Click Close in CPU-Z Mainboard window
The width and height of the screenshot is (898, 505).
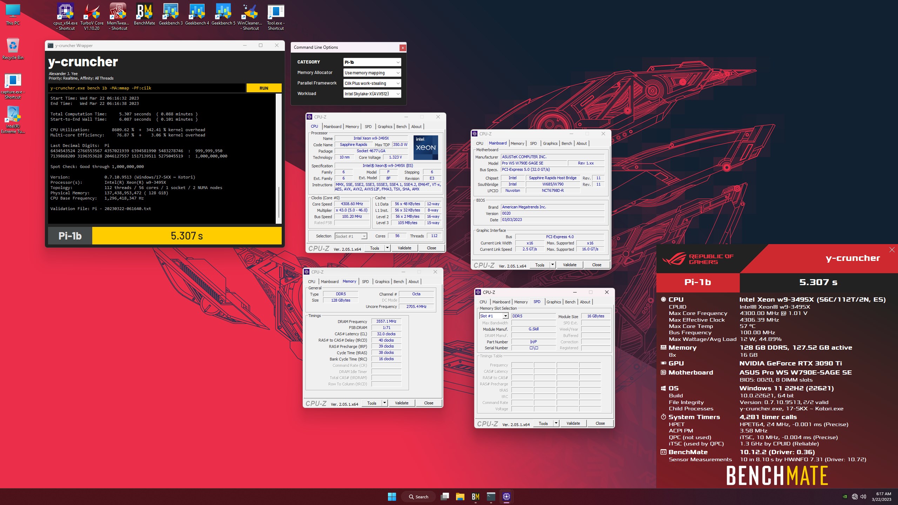[597, 265]
